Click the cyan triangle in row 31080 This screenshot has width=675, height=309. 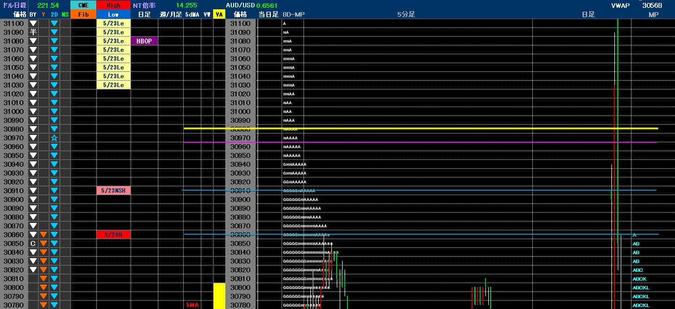tap(54, 41)
